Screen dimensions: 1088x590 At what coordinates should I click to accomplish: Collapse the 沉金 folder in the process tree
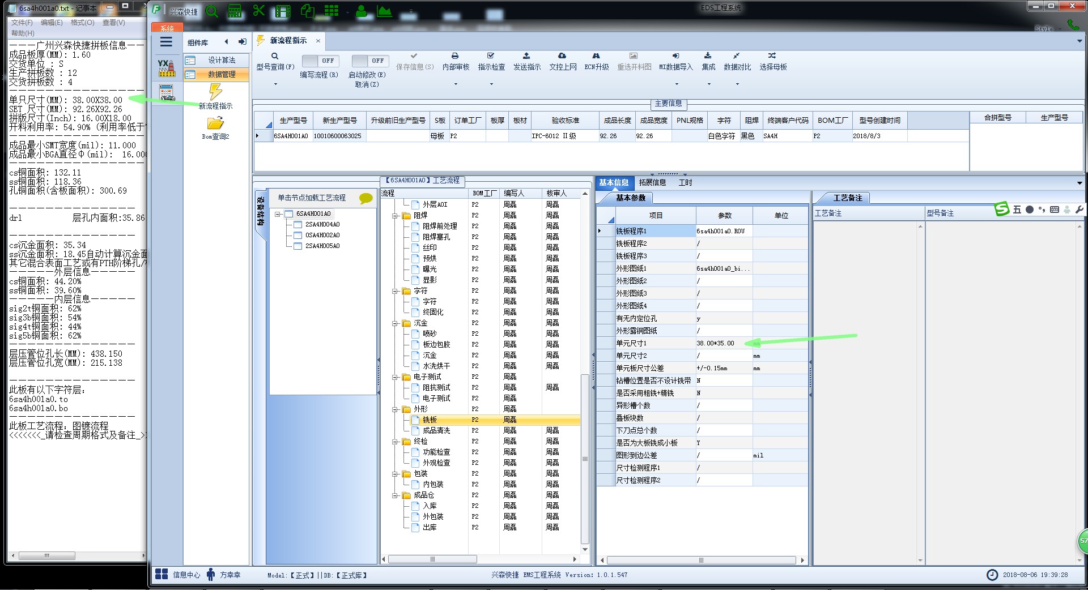[x=395, y=323]
